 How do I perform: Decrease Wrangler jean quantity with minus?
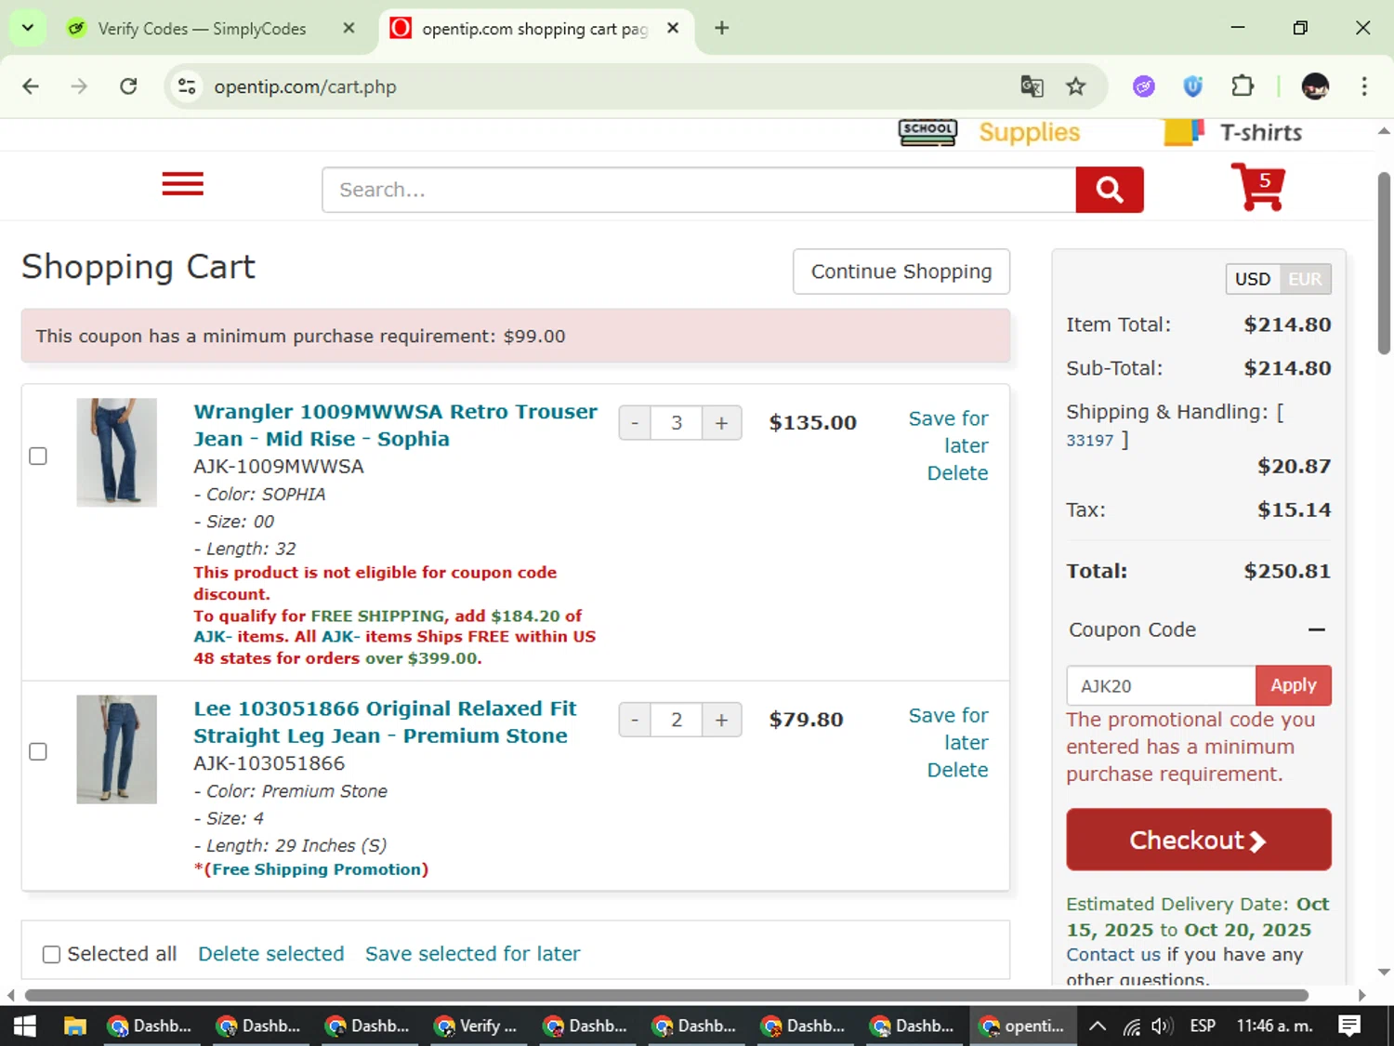635,423
